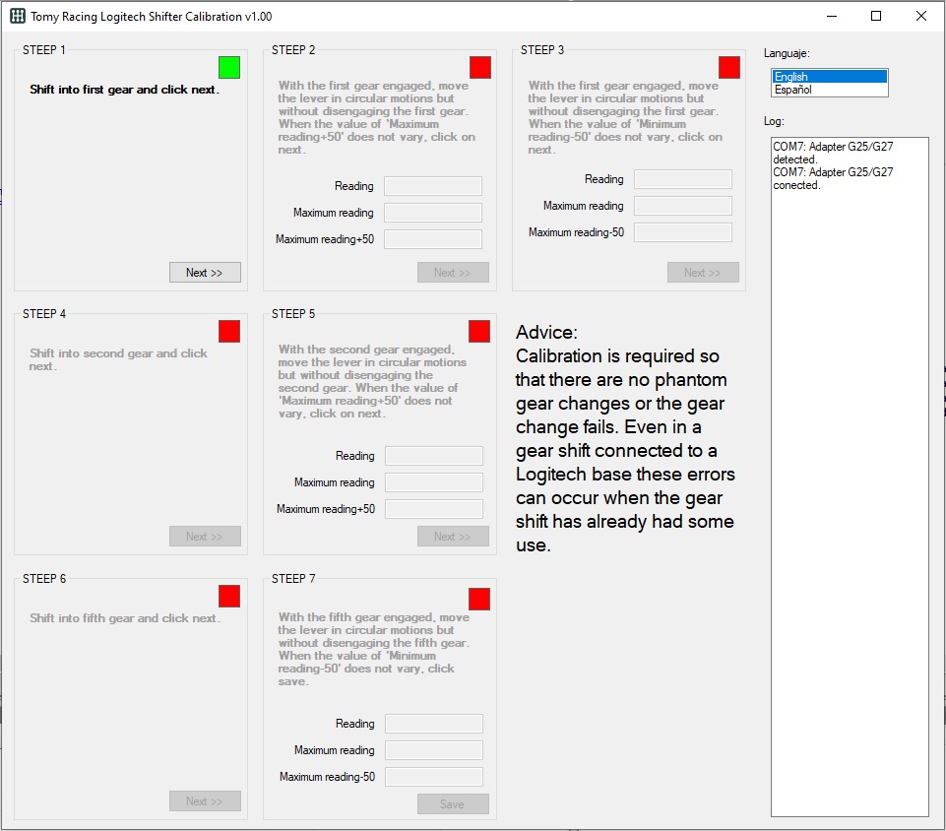Click the Next >> button in STEEP 2
The image size is (946, 831).
click(453, 272)
